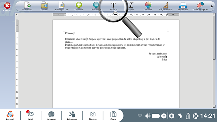Click the vertical scrollbar thumb
Image resolution: width=217 pixels, height=122 pixels.
tap(214, 37)
